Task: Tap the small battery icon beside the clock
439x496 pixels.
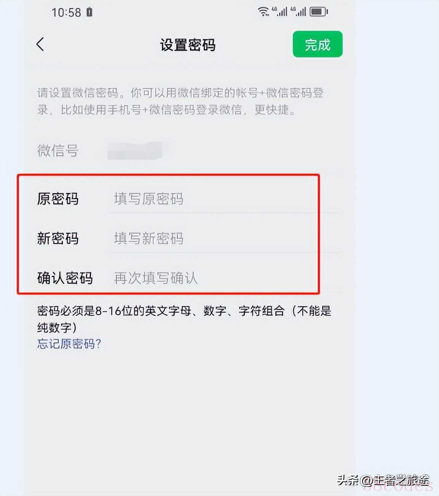Action: click(89, 12)
